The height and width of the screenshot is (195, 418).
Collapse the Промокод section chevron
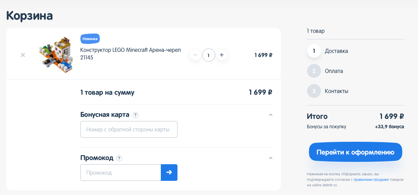coord(271,158)
